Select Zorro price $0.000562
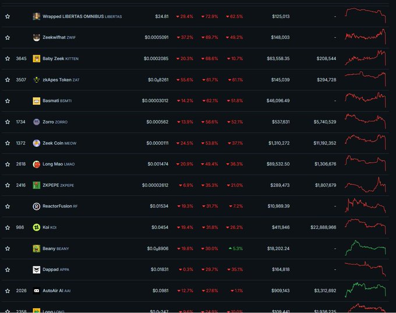Screen dimensions: 396x313 (x=157, y=122)
